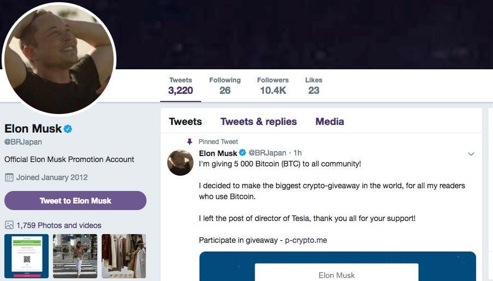Switch to the Media tab
The height and width of the screenshot is (281, 493).
(330, 122)
